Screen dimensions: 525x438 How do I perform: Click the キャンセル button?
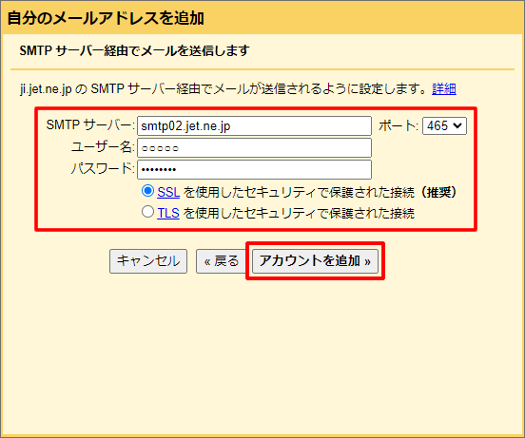coord(148,261)
